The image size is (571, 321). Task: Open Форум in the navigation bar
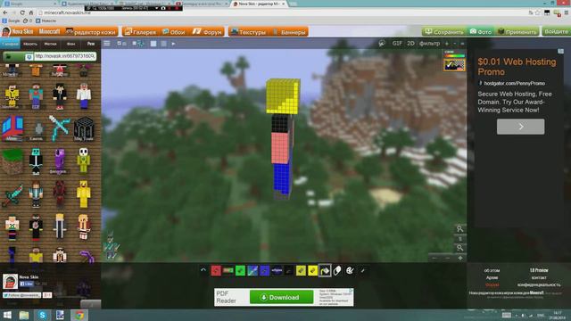tap(207, 32)
